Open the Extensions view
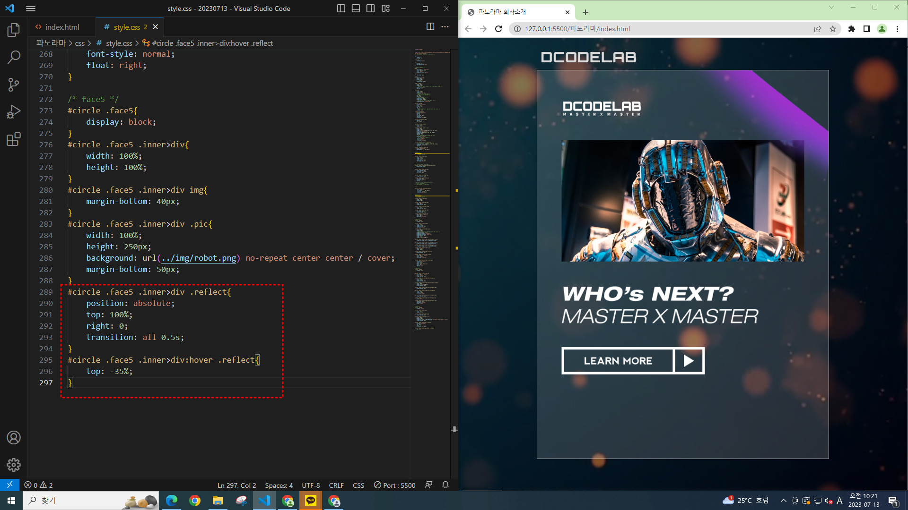This screenshot has width=908, height=510. [14, 139]
